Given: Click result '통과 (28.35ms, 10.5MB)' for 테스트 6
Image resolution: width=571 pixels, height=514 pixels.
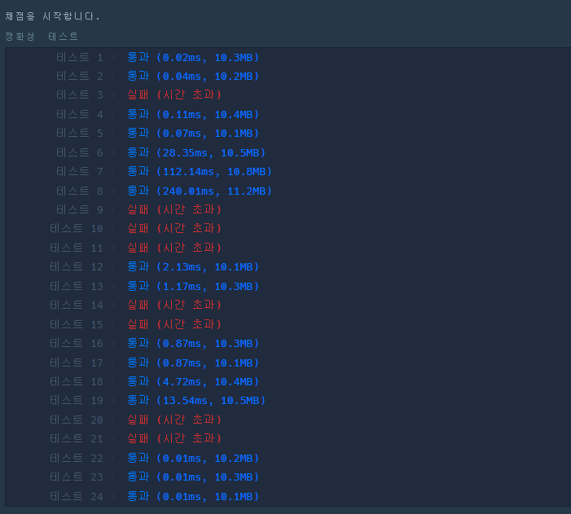Looking at the screenshot, I should [x=196, y=152].
